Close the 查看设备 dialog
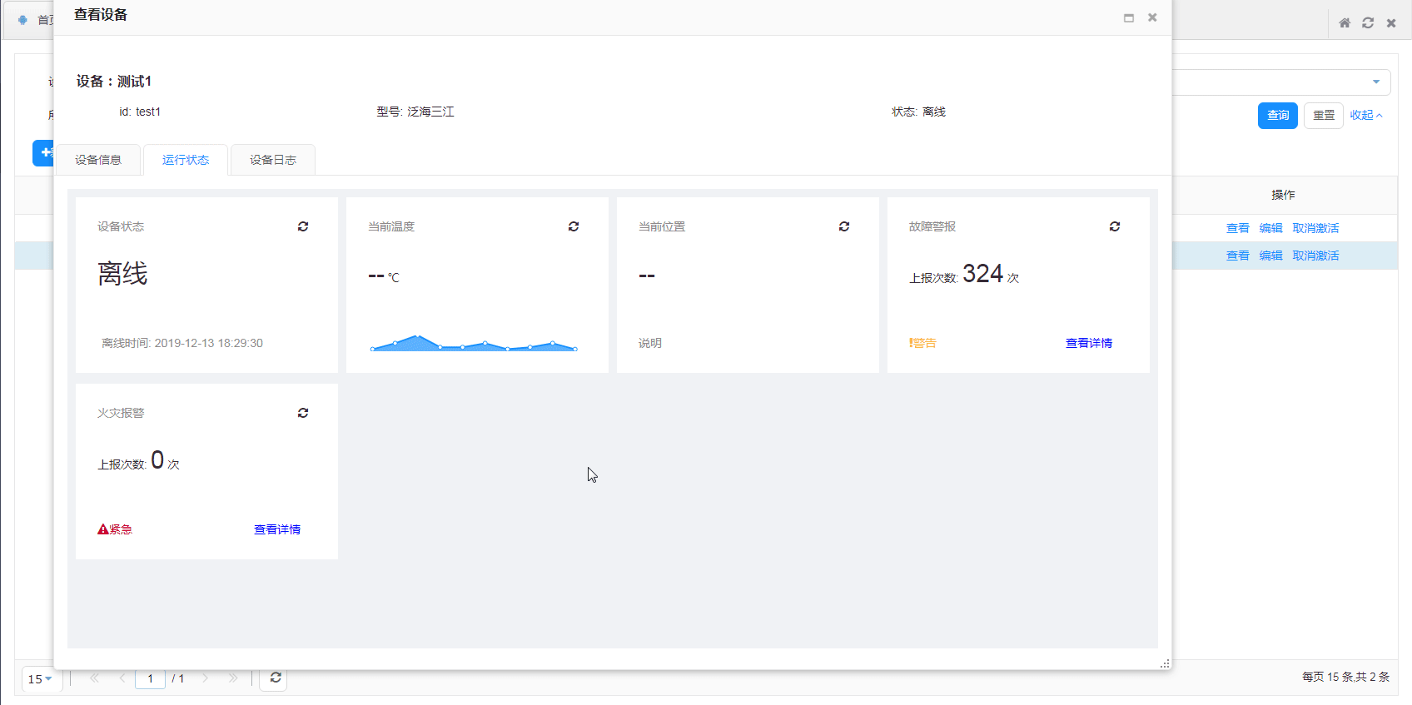The width and height of the screenshot is (1412, 705). [x=1152, y=17]
